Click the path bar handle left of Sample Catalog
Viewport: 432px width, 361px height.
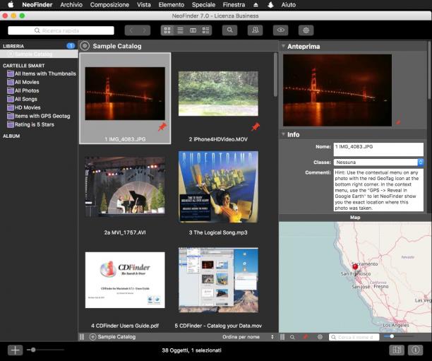point(82,337)
